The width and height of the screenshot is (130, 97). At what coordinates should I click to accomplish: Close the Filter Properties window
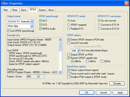[x=127, y=3]
